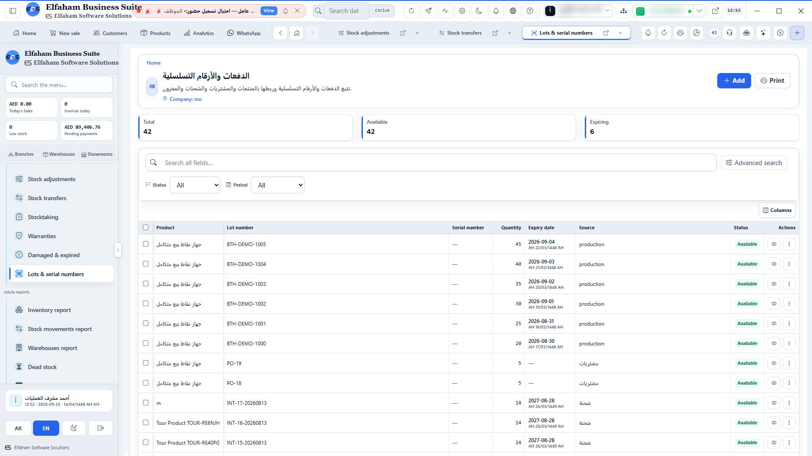This screenshot has height=456, width=812.
Task: Open the AI sparkle icon
Action: click(763, 33)
